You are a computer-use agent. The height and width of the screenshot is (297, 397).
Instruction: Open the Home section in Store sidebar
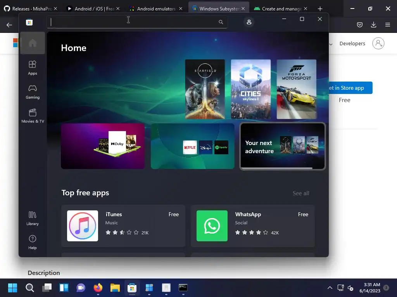[33, 43]
